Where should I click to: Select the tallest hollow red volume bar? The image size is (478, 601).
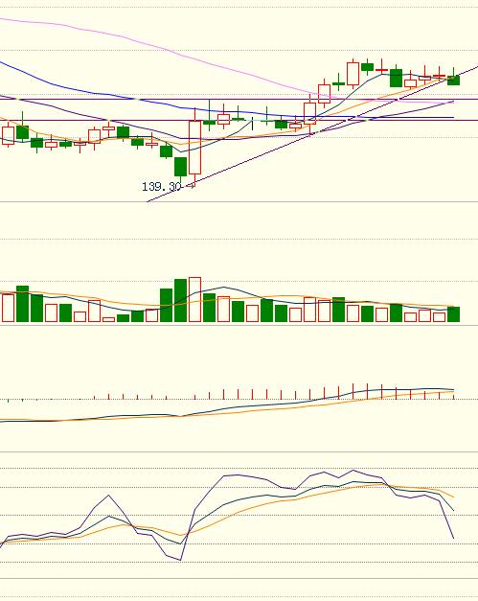[195, 299]
